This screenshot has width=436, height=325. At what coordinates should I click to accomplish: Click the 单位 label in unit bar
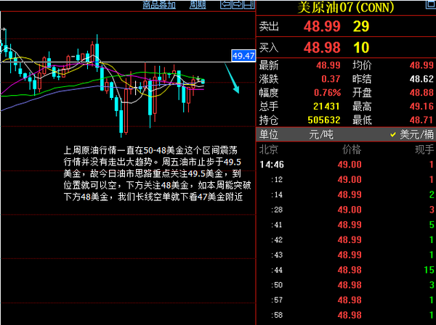click(269, 135)
